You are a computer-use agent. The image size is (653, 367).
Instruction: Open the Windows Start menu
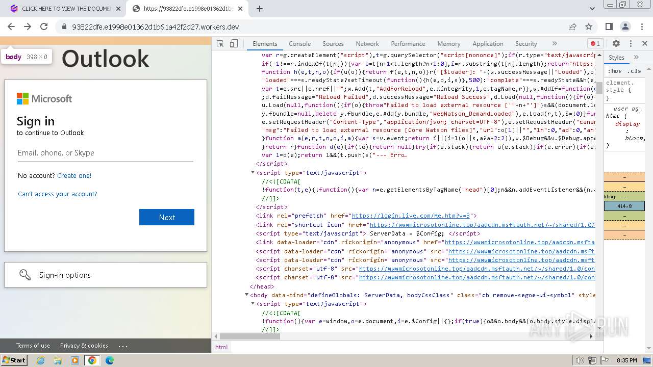14,360
